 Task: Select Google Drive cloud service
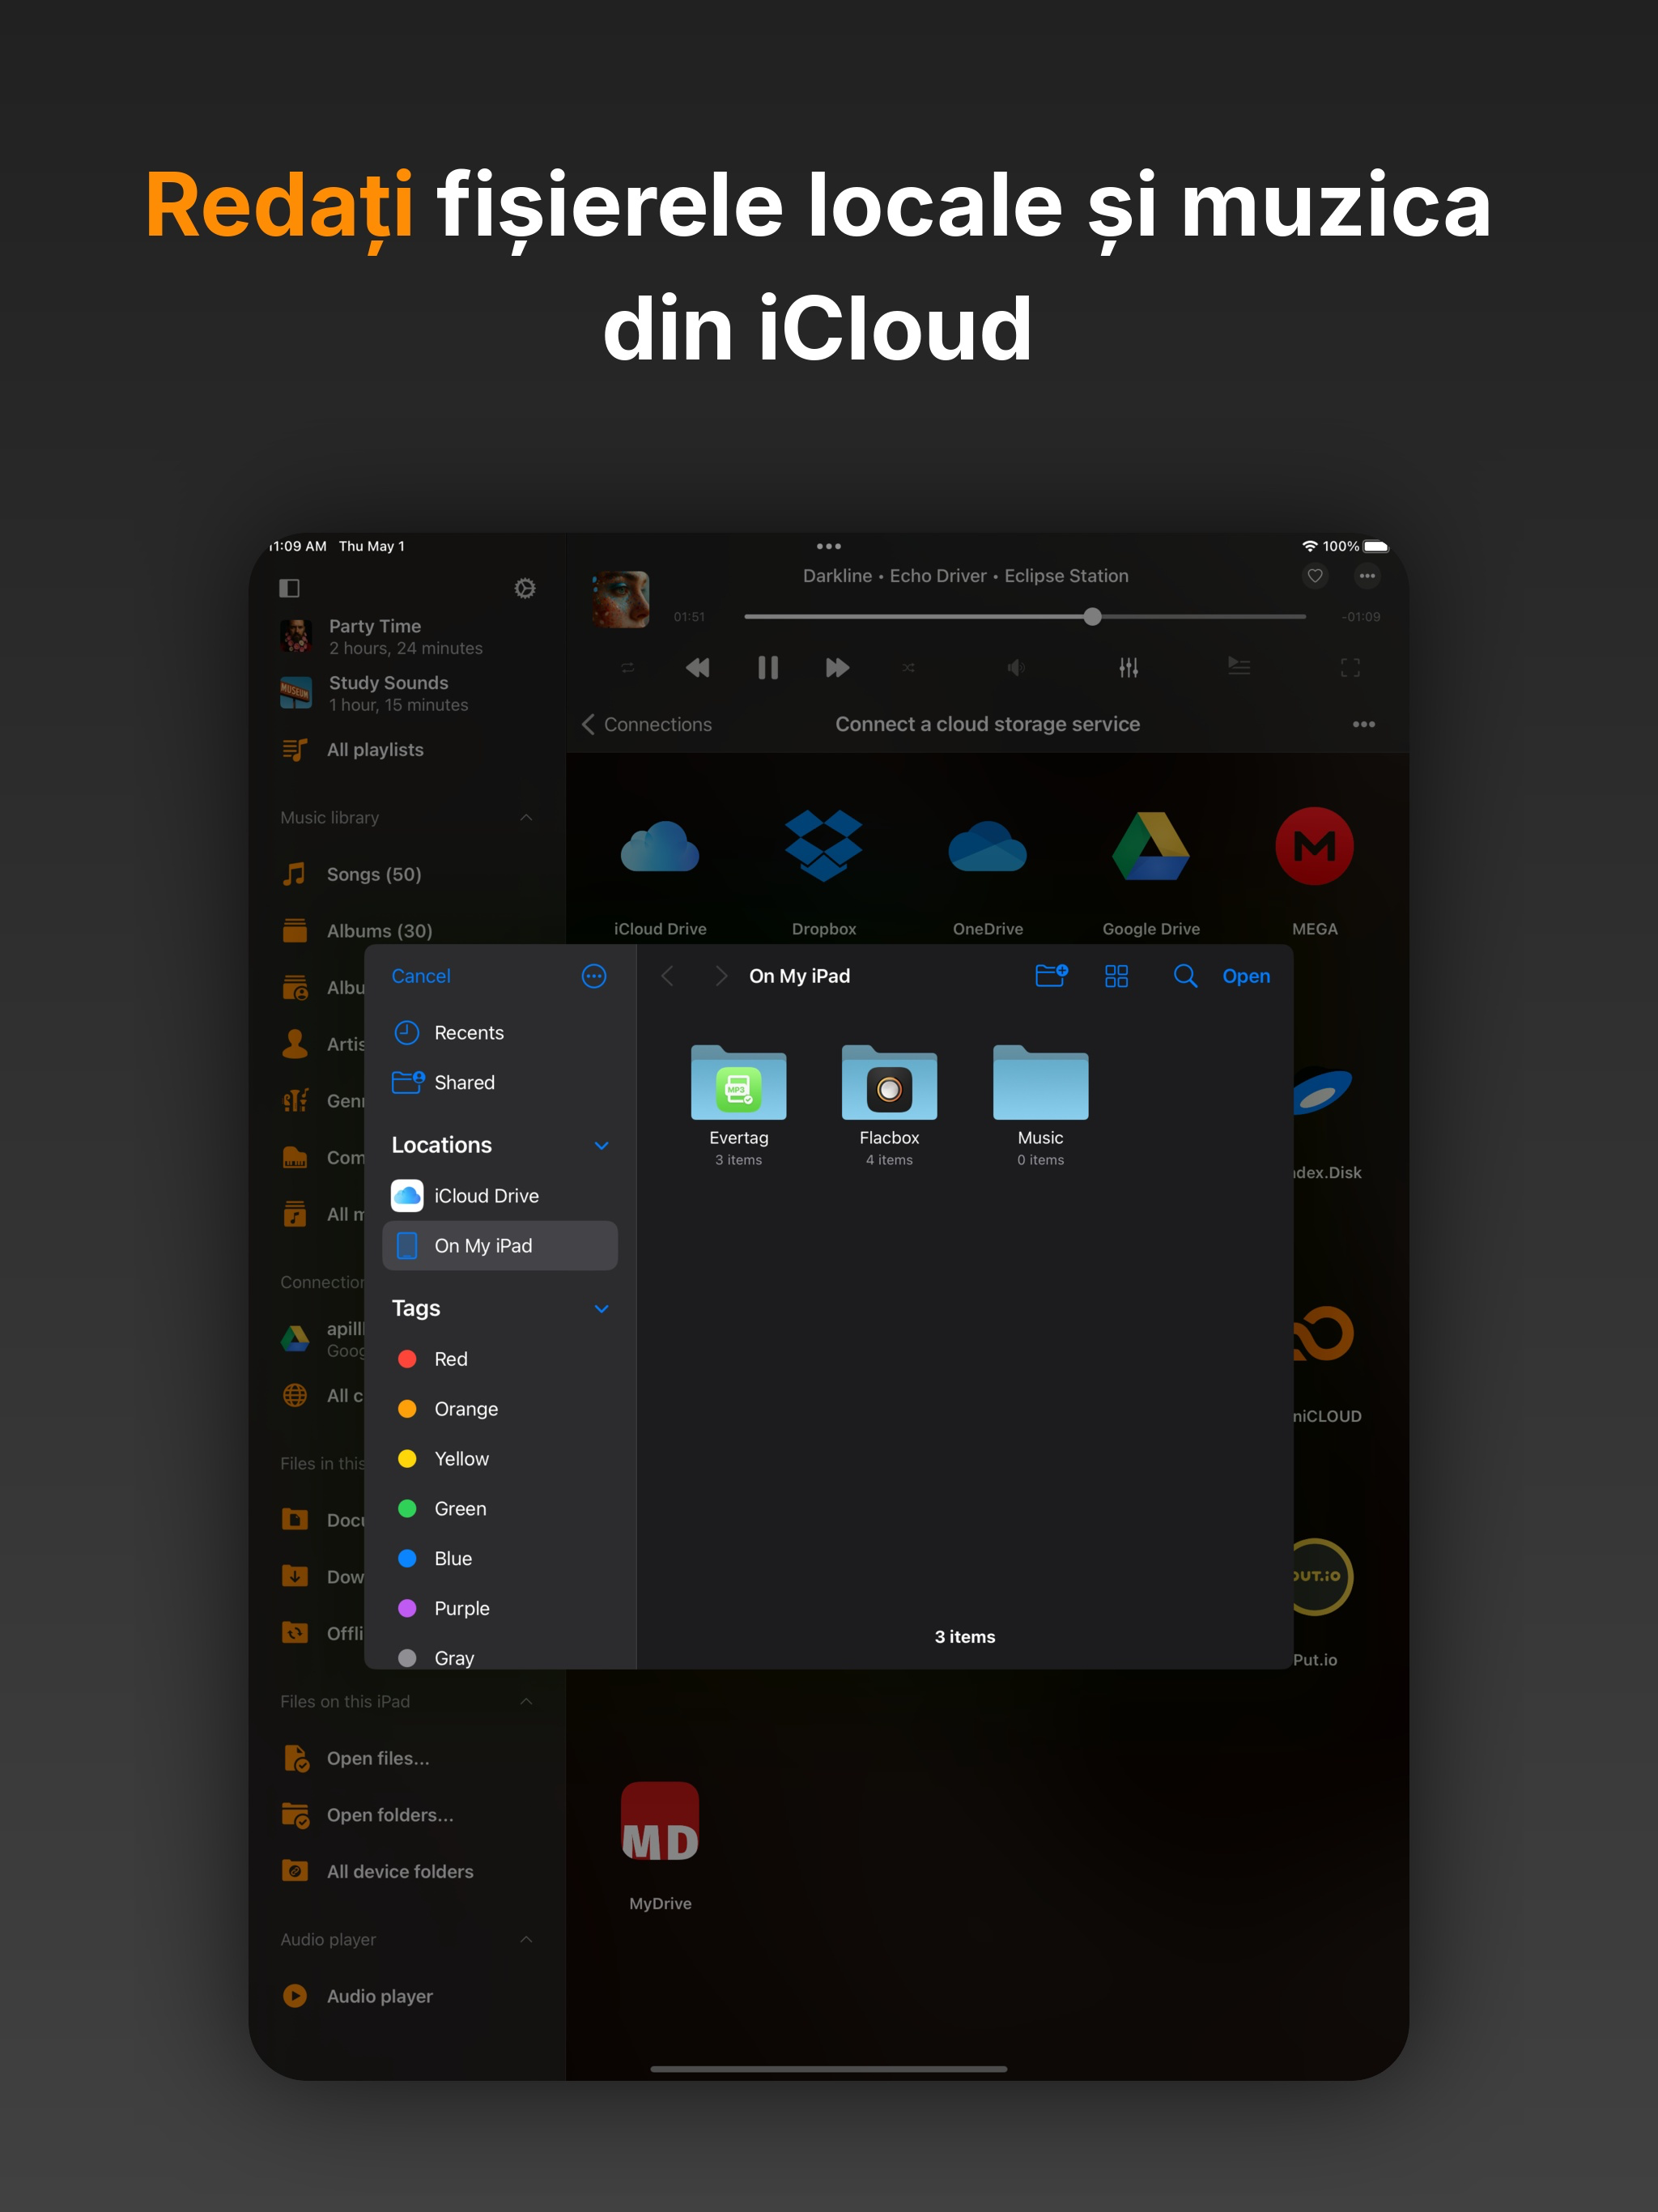coord(1151,873)
